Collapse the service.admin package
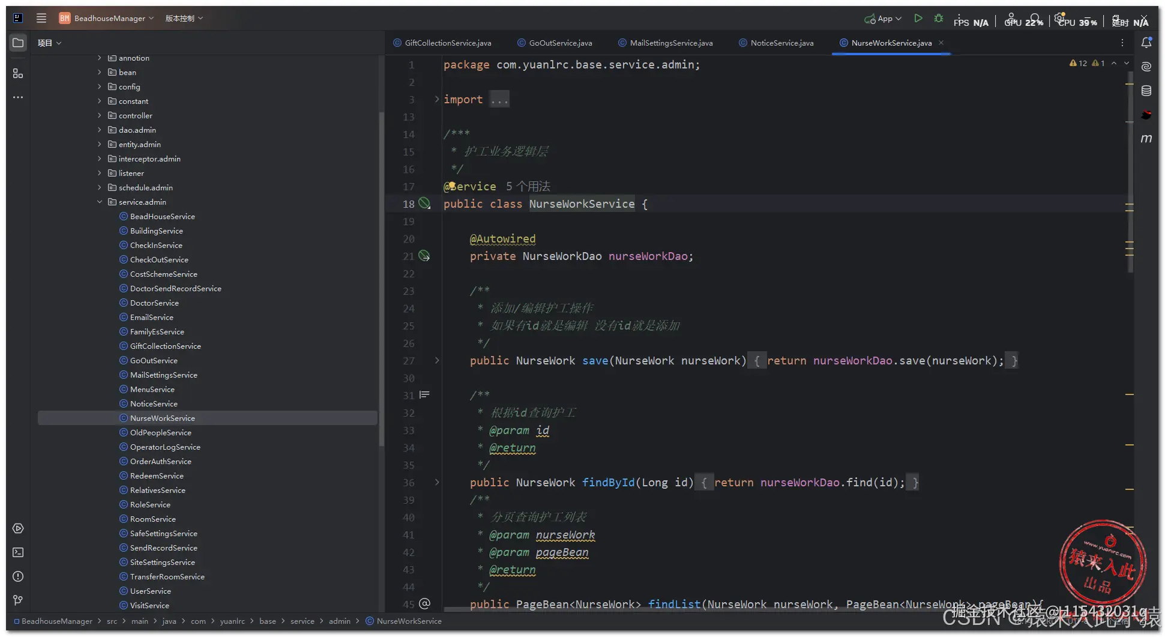 (100, 202)
